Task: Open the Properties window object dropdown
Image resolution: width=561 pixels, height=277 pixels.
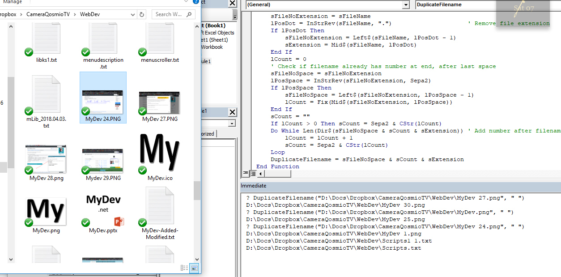Action: (232, 123)
